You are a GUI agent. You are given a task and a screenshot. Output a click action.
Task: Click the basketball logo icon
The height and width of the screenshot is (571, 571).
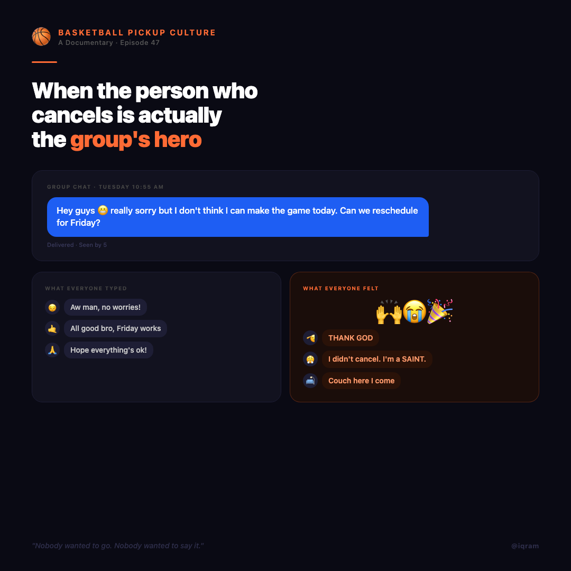[x=41, y=37]
